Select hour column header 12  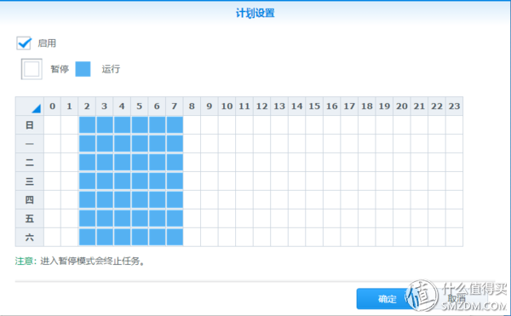[x=262, y=106]
